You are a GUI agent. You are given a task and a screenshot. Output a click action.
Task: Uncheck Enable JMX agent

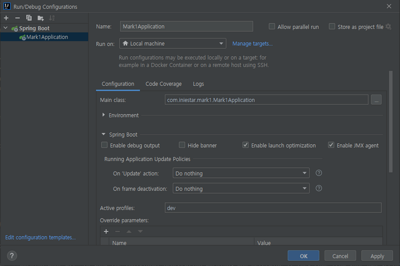point(331,145)
